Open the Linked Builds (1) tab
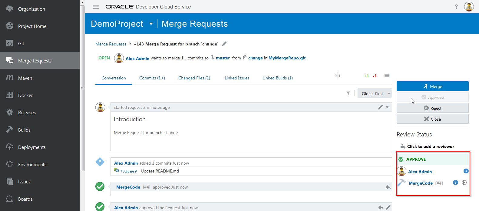479x211 pixels. tap(277, 78)
